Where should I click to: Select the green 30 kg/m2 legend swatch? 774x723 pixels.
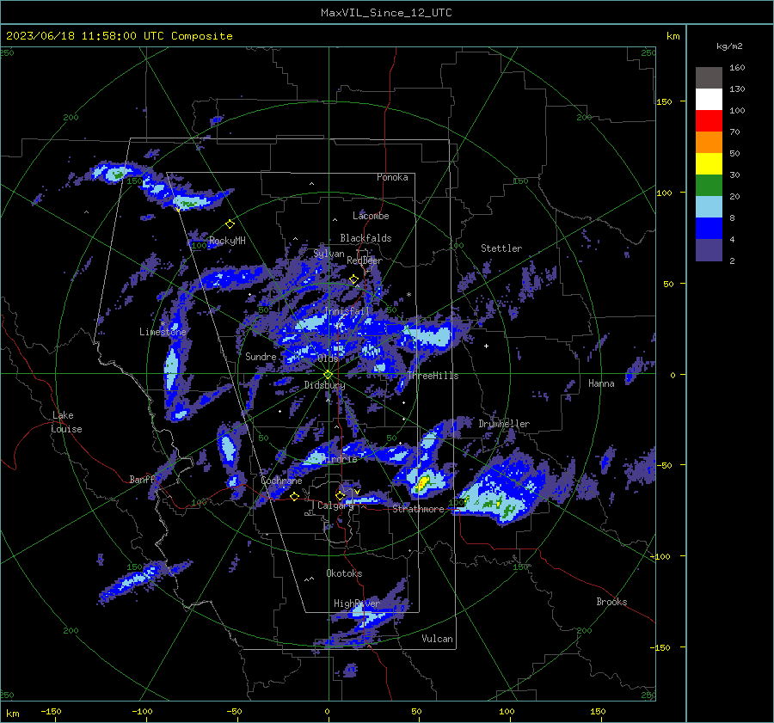(x=709, y=186)
